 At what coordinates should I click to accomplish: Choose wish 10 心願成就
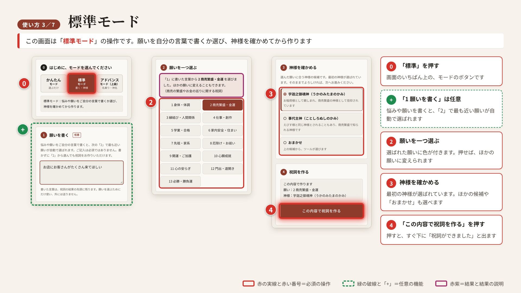(x=223, y=156)
